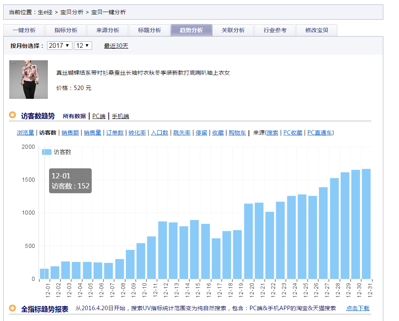Show the 转化率 metric chart
Screen dimensions: 399x321
[137, 133]
